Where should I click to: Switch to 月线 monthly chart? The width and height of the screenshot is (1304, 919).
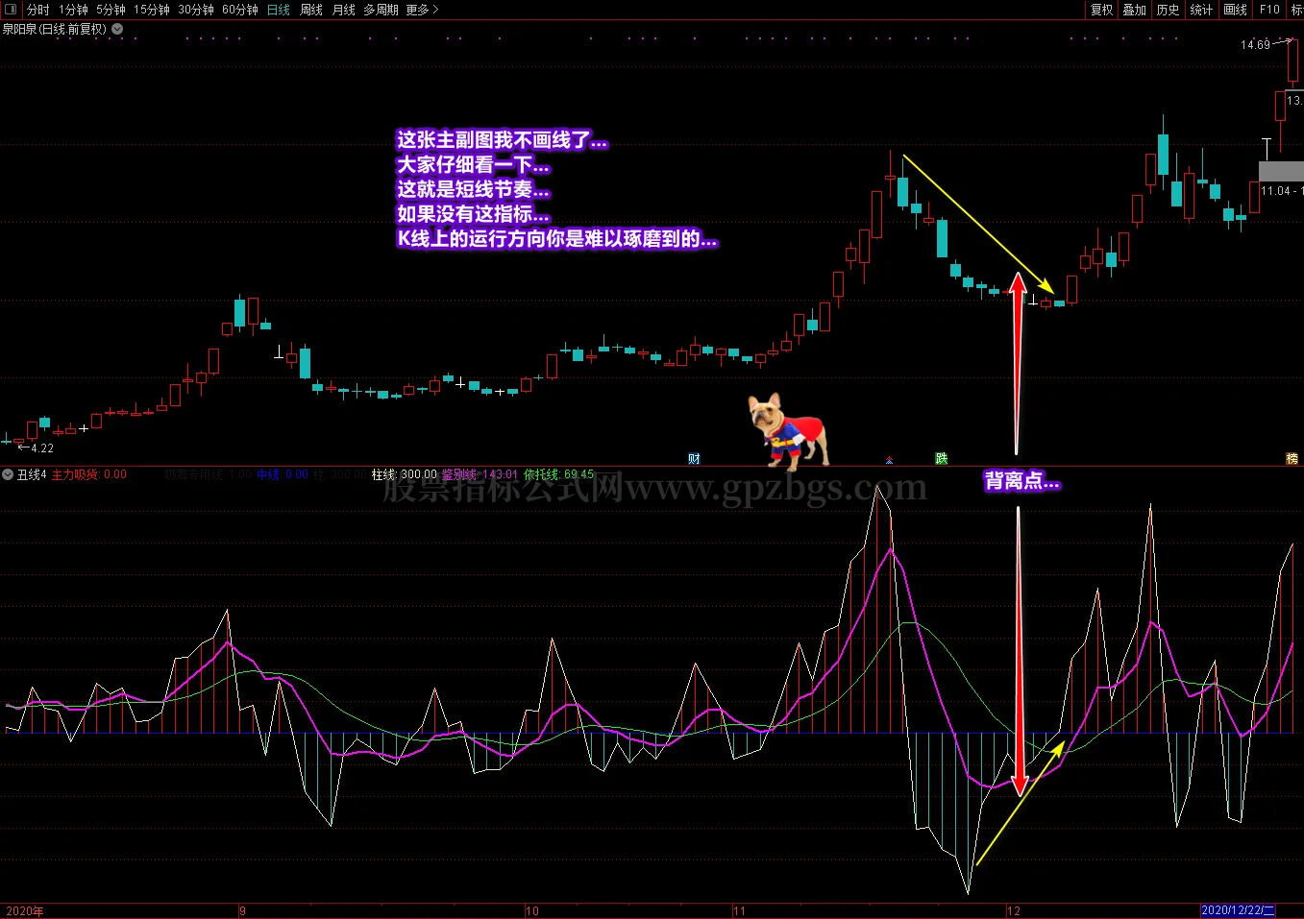[344, 10]
